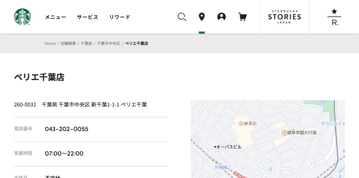The image size is (359, 178).
Task: Open the メニュー menu
Action: [x=55, y=17]
